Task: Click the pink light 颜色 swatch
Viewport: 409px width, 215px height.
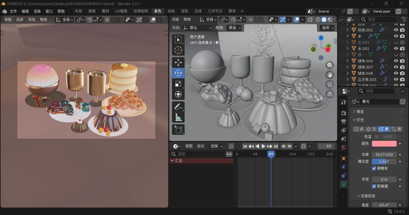Action: pos(384,144)
